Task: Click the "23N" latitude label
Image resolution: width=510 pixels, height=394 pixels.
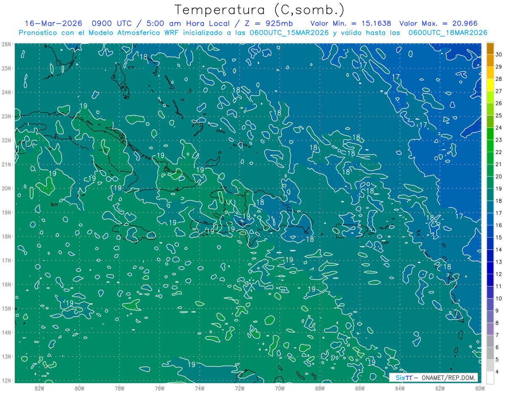Action: pos(6,116)
